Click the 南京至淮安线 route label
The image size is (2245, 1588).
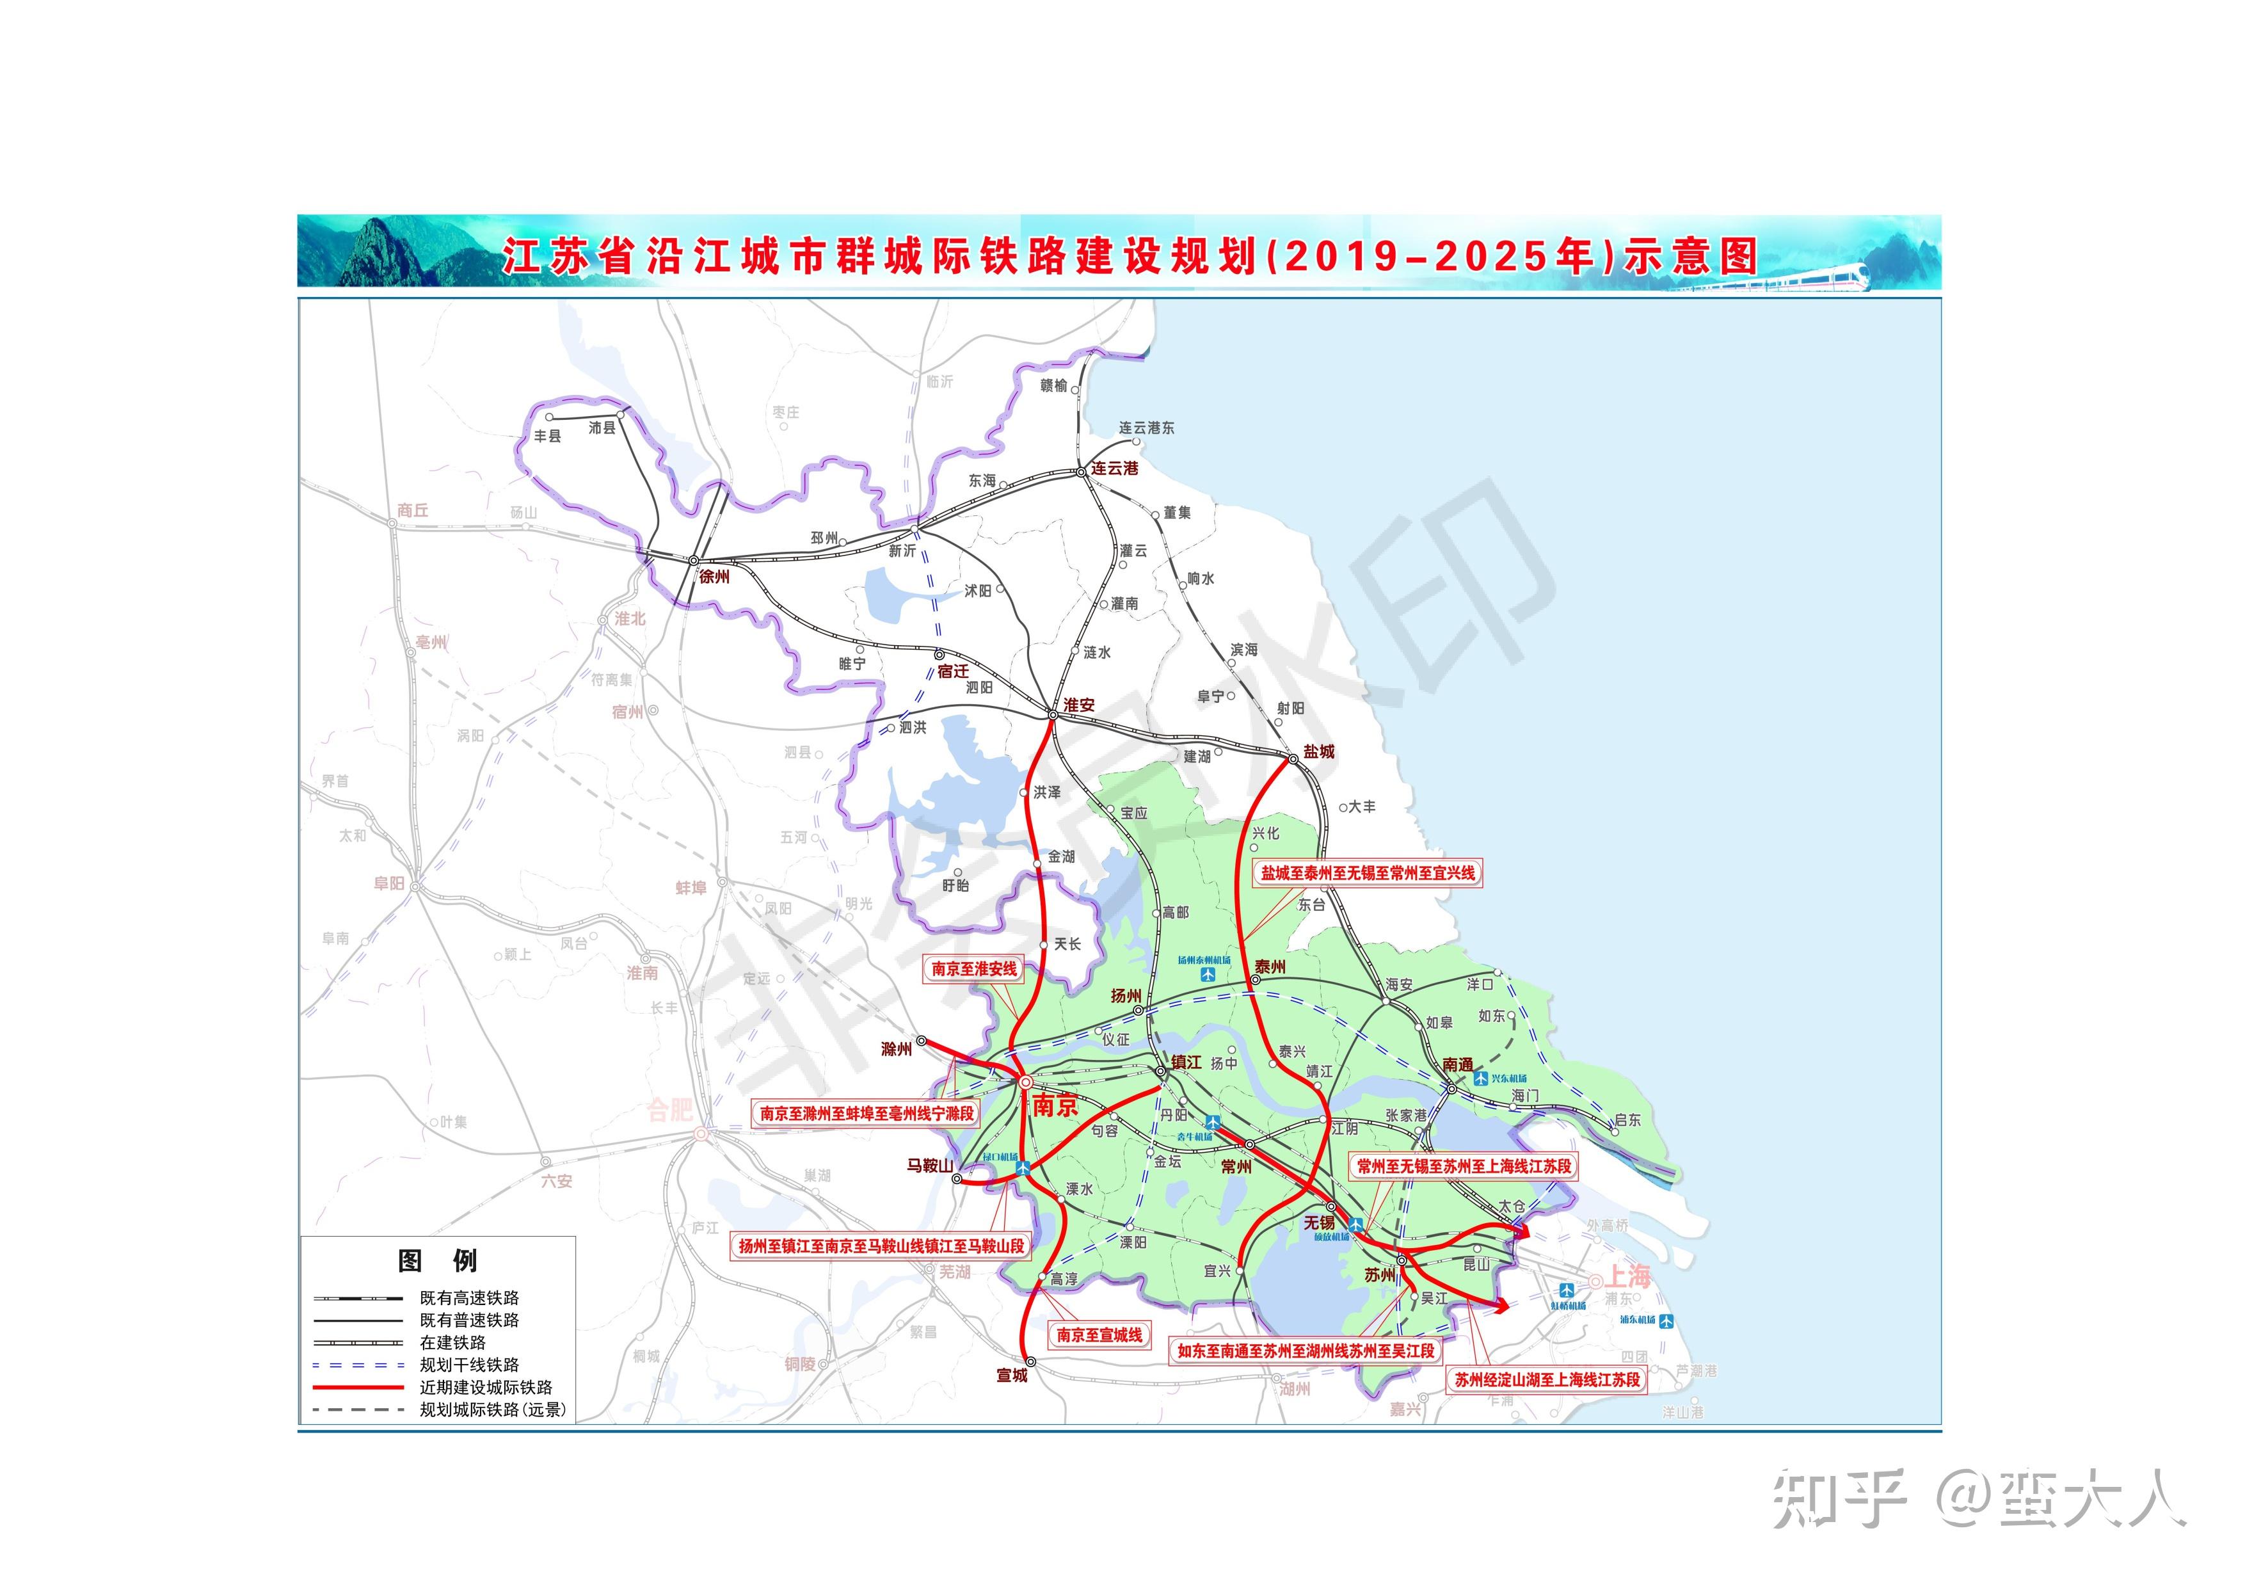[x=974, y=969]
